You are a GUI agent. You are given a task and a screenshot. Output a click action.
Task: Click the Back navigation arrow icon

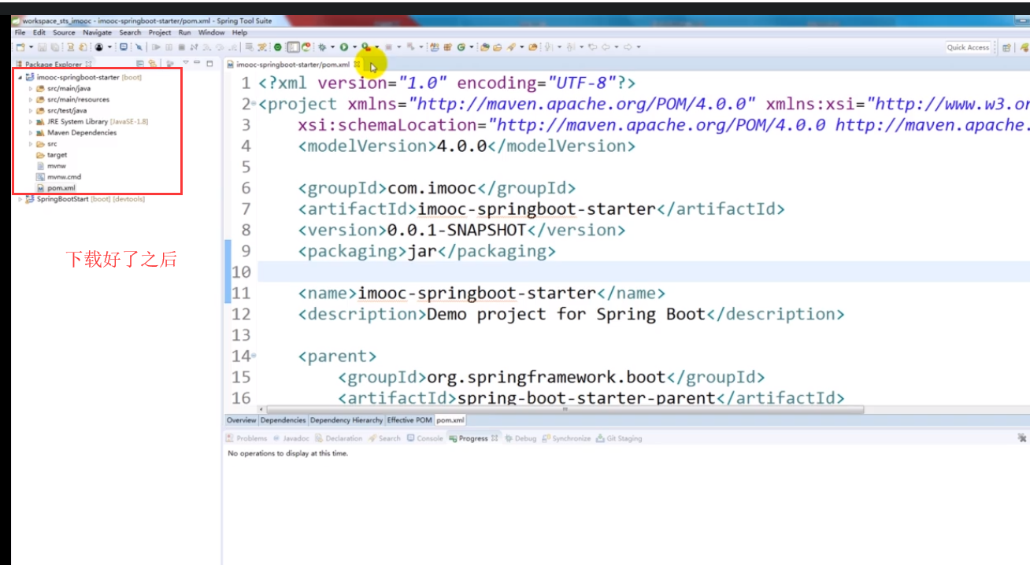click(x=606, y=47)
